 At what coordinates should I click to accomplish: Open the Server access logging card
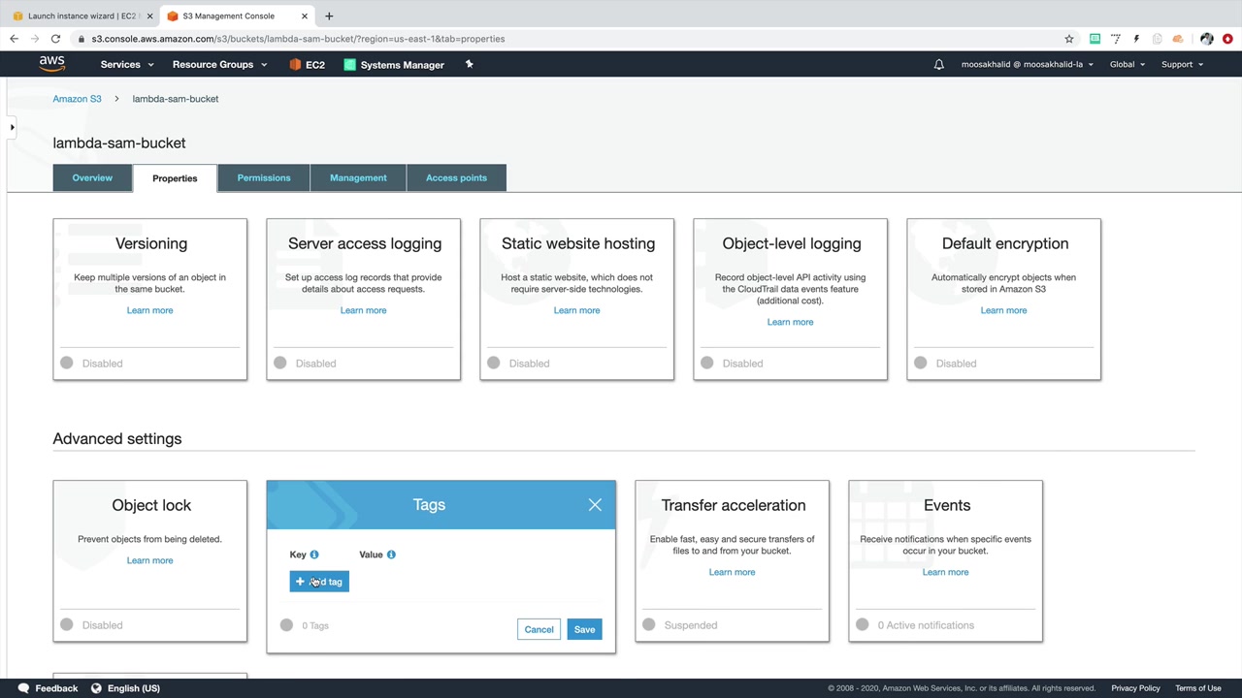tap(364, 300)
